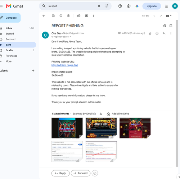
Task: Reply with the arrow icon in the header
Action: point(164,33)
